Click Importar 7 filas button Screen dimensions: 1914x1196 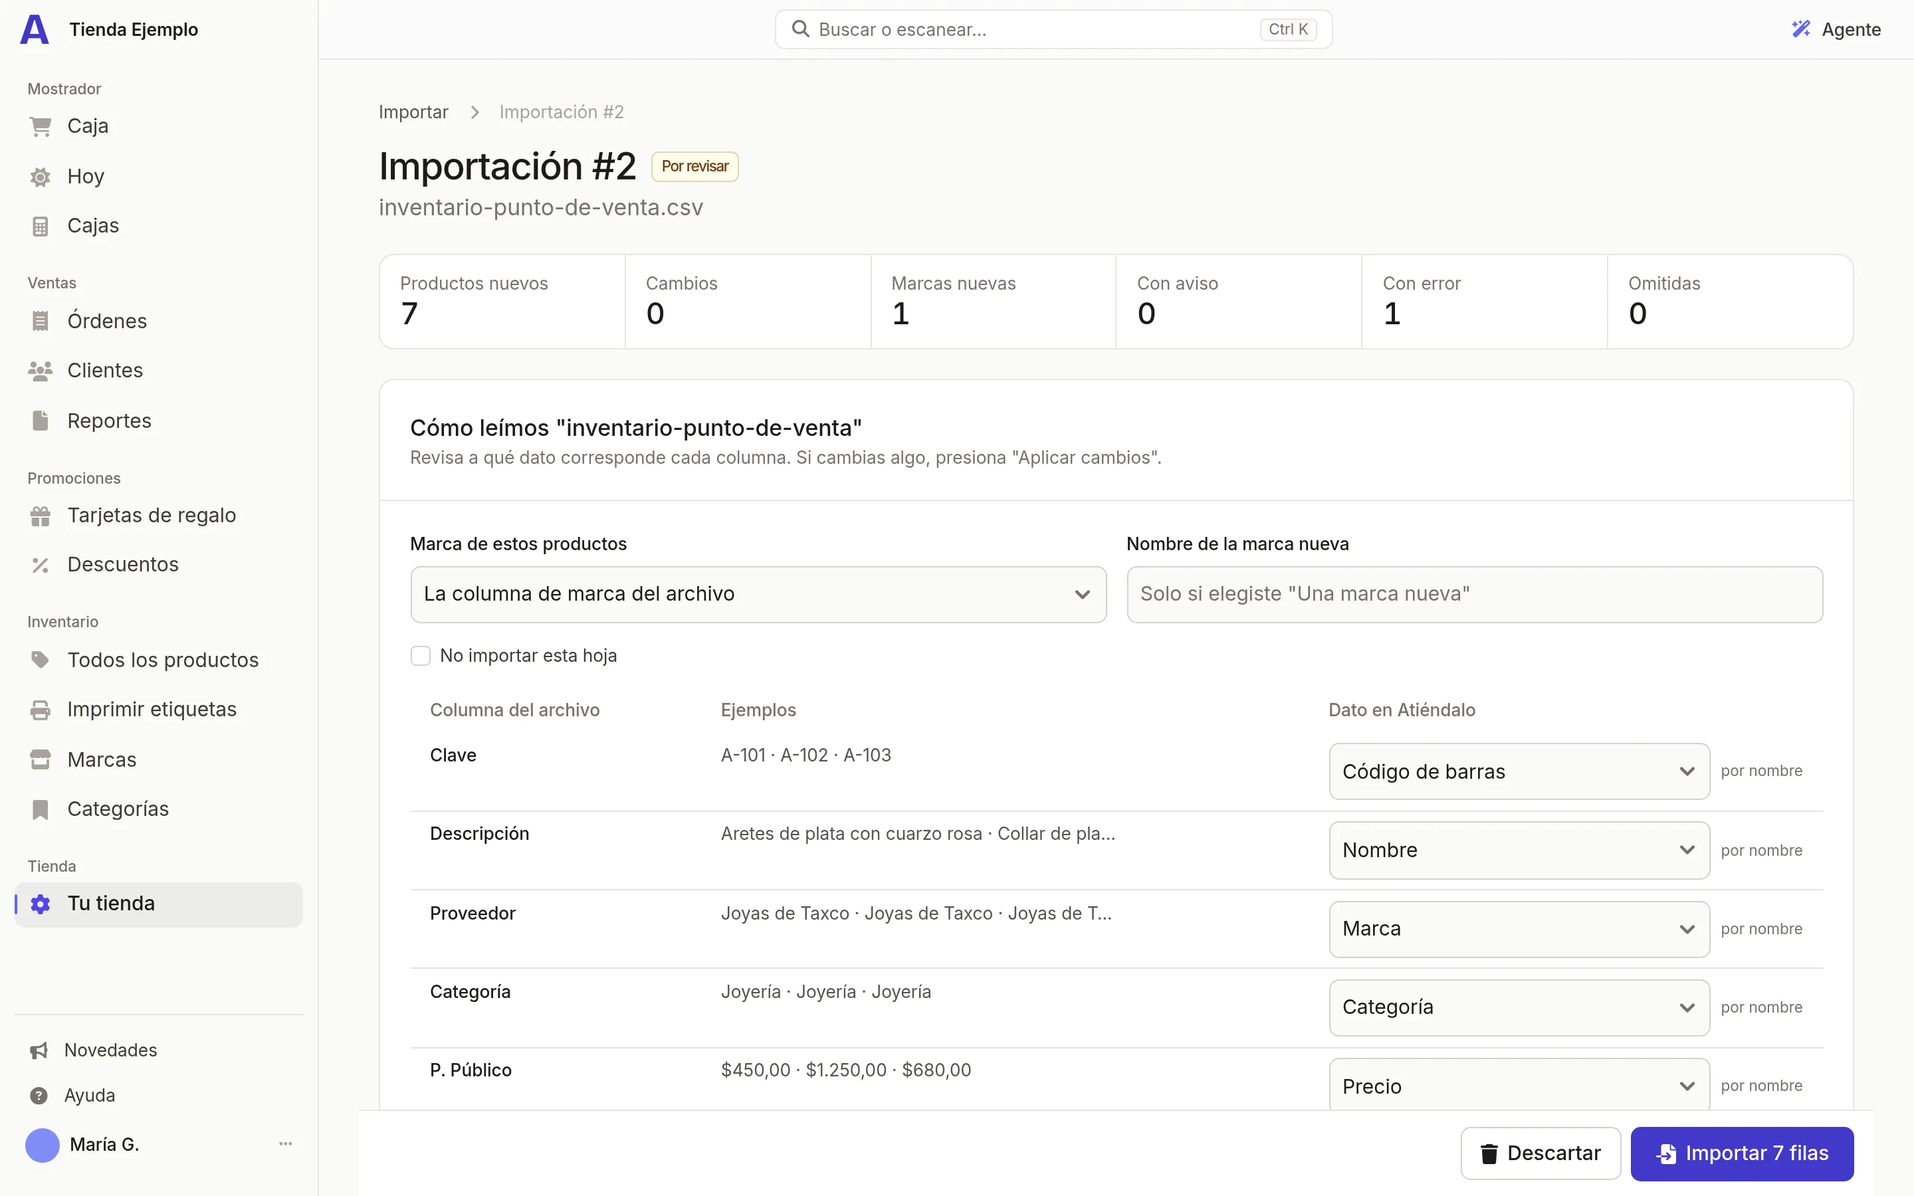pyautogui.click(x=1742, y=1153)
